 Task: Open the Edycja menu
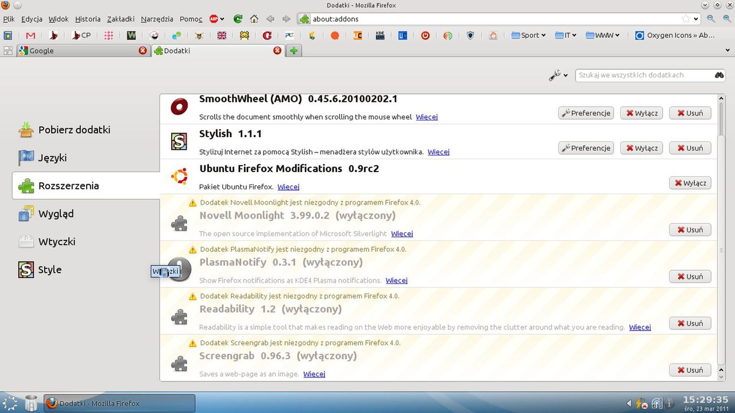(x=32, y=19)
